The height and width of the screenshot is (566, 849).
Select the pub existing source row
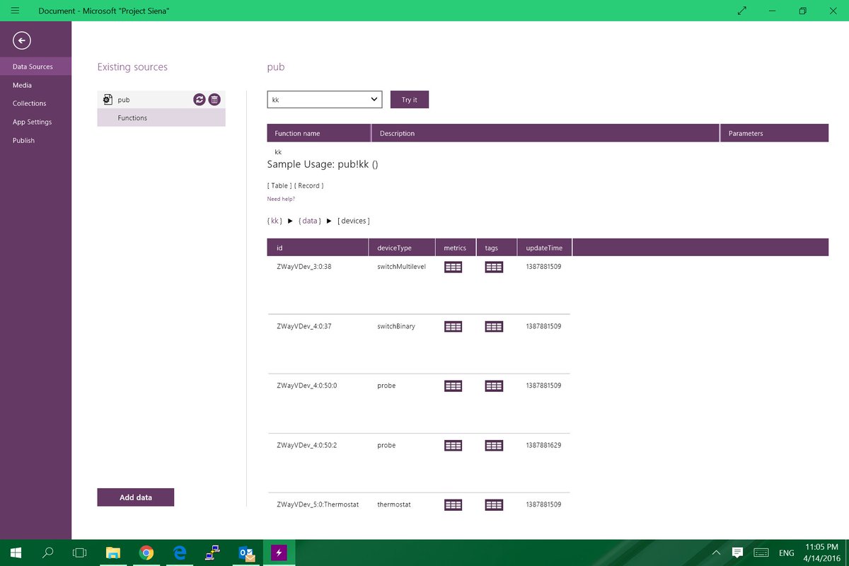click(x=161, y=100)
